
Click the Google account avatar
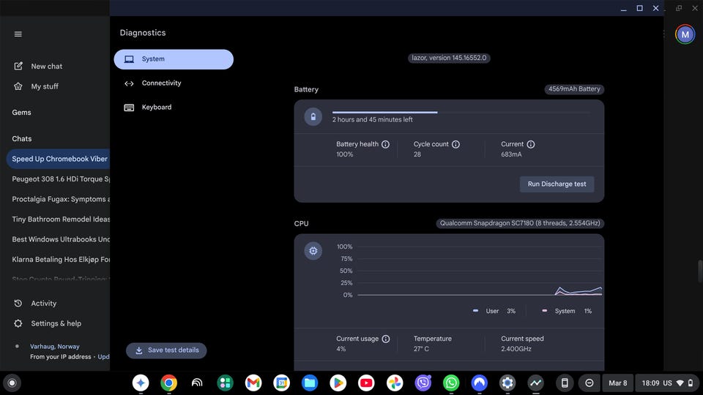click(x=685, y=34)
